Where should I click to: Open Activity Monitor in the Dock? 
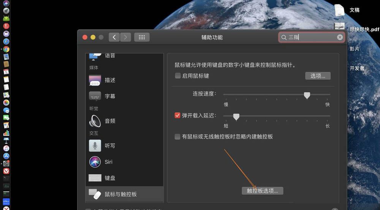6,186
